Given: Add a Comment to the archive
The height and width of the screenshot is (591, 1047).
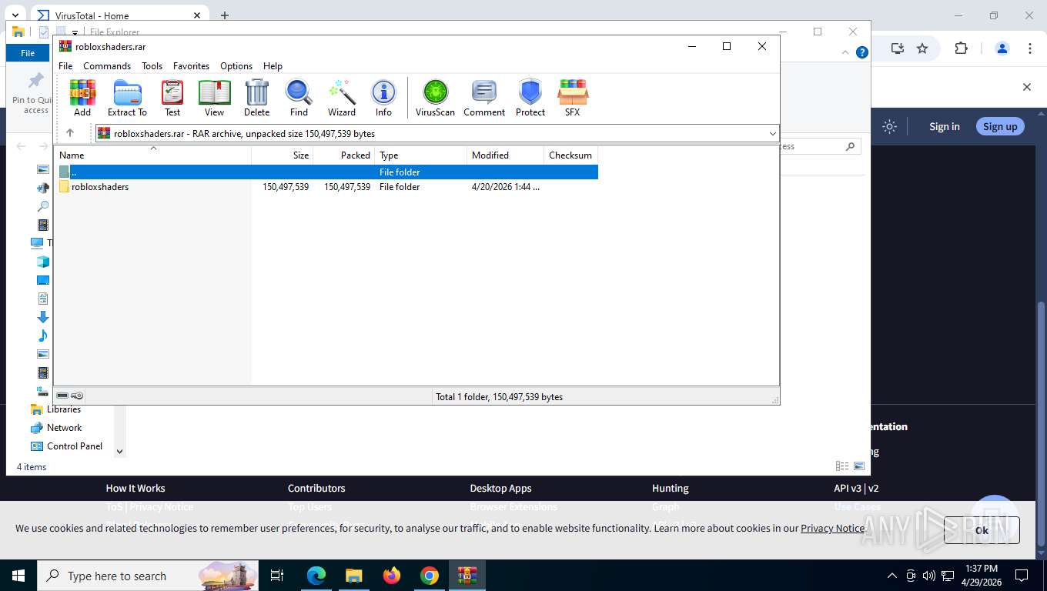Looking at the screenshot, I should pos(484,98).
